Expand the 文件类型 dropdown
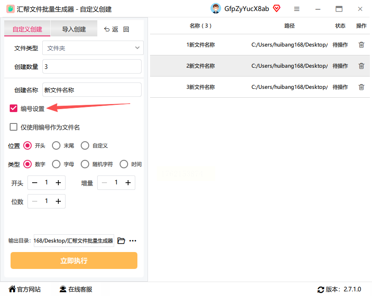Screen dimensions: 372x296 point(93,48)
